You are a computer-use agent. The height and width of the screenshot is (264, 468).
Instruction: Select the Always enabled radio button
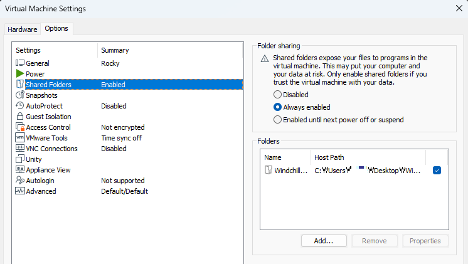point(277,107)
